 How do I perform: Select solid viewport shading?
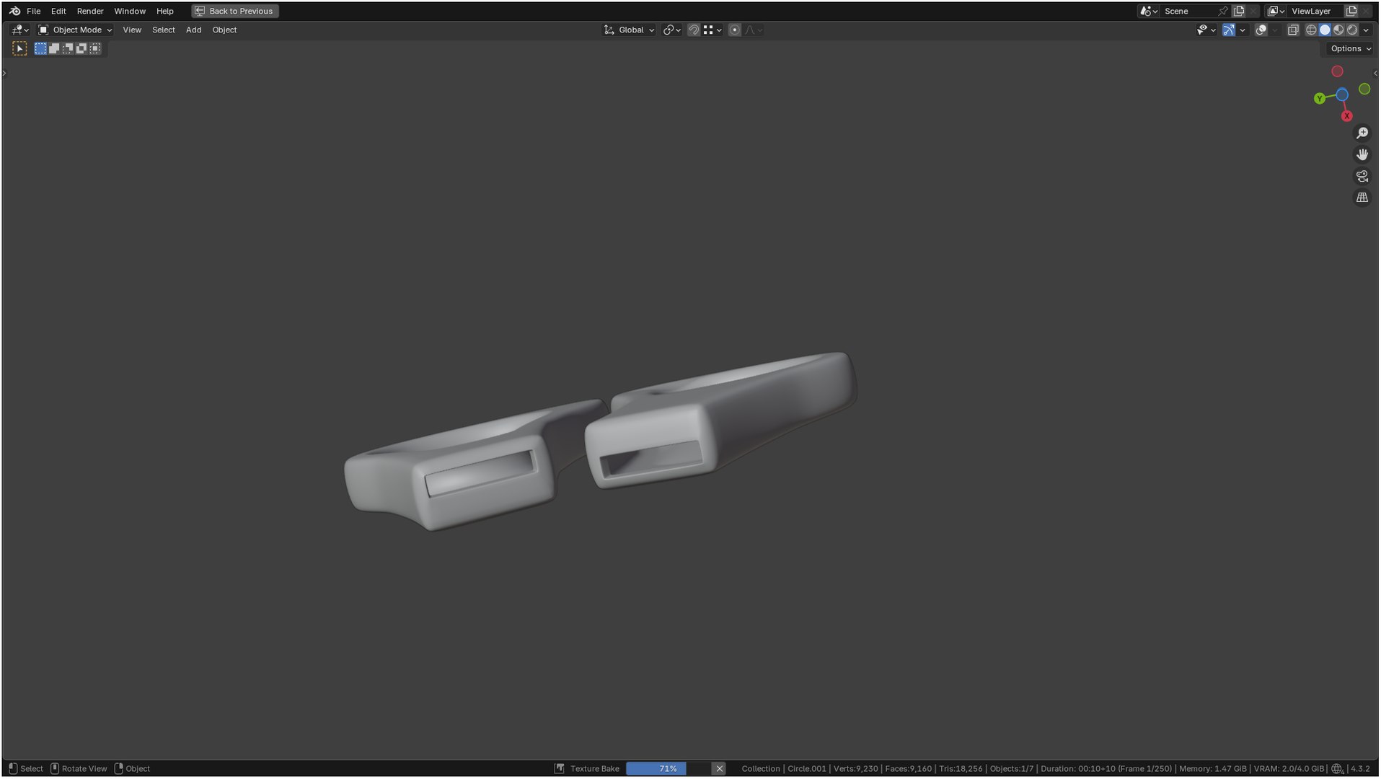(x=1325, y=30)
